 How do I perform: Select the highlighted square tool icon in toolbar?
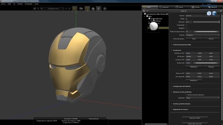tap(75, 9)
